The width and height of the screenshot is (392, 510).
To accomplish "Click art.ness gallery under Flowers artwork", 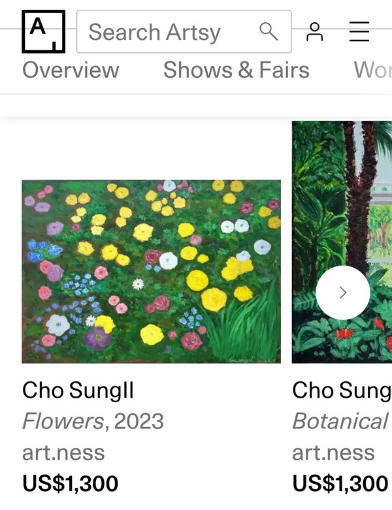I will 63,453.
